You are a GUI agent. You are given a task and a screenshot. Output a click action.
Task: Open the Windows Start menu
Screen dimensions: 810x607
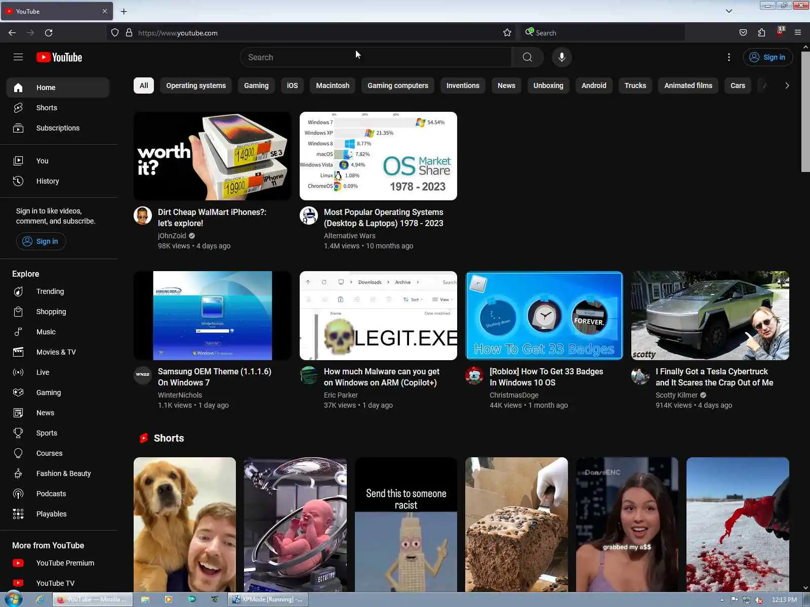point(13,599)
